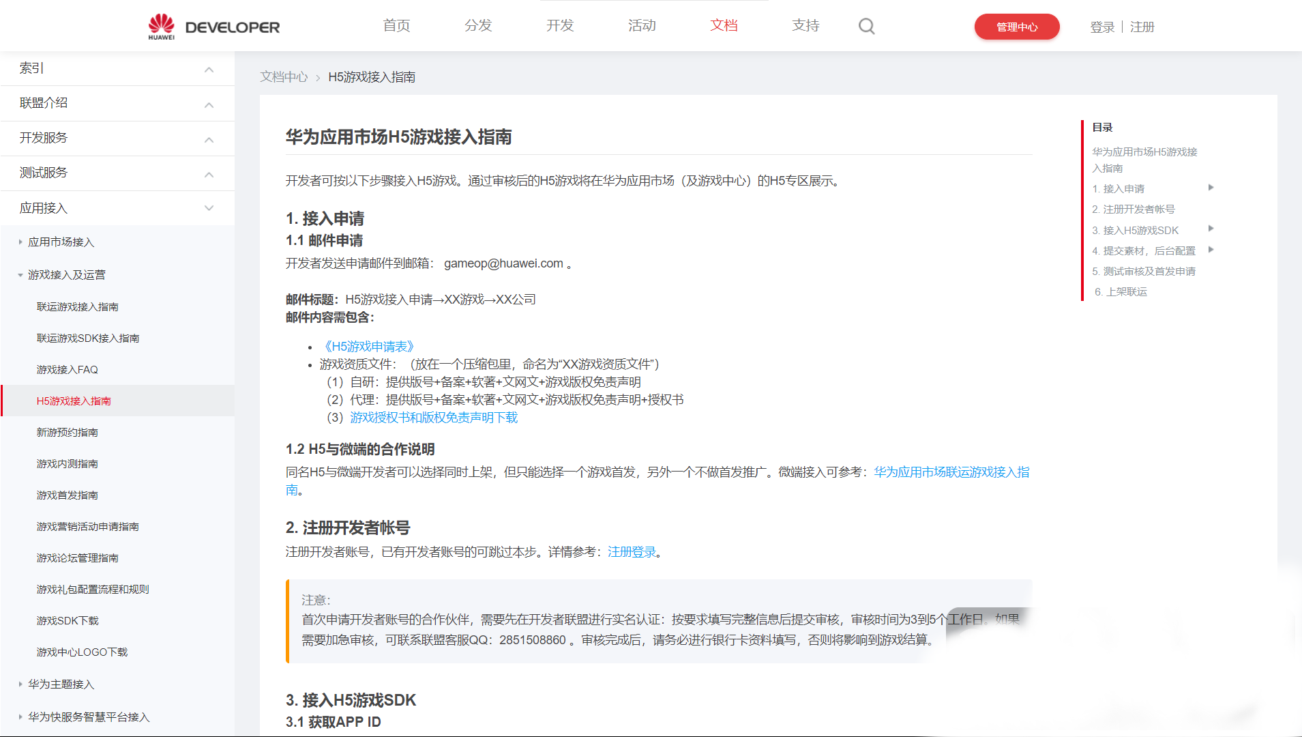The height and width of the screenshot is (737, 1302).
Task: Open the 活动 nav item
Action: click(642, 25)
